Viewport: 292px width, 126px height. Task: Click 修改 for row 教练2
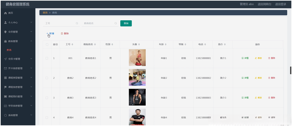point(258,78)
